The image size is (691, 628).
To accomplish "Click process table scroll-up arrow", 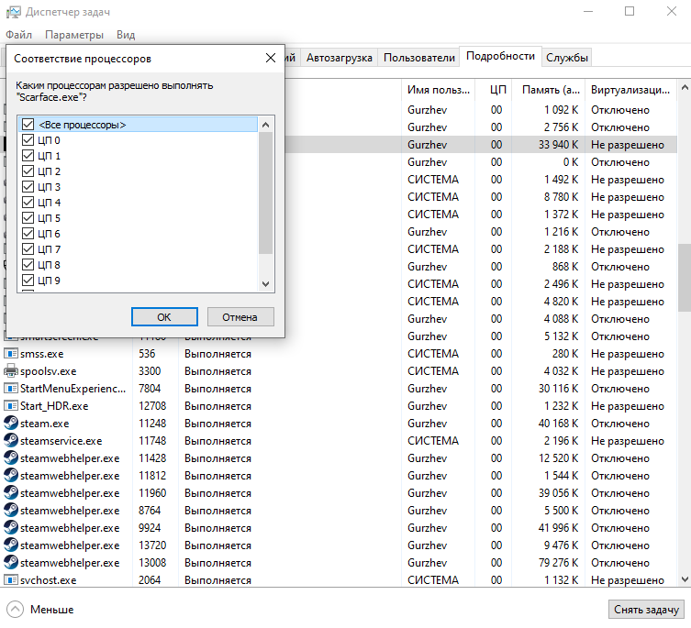I will coord(685,87).
